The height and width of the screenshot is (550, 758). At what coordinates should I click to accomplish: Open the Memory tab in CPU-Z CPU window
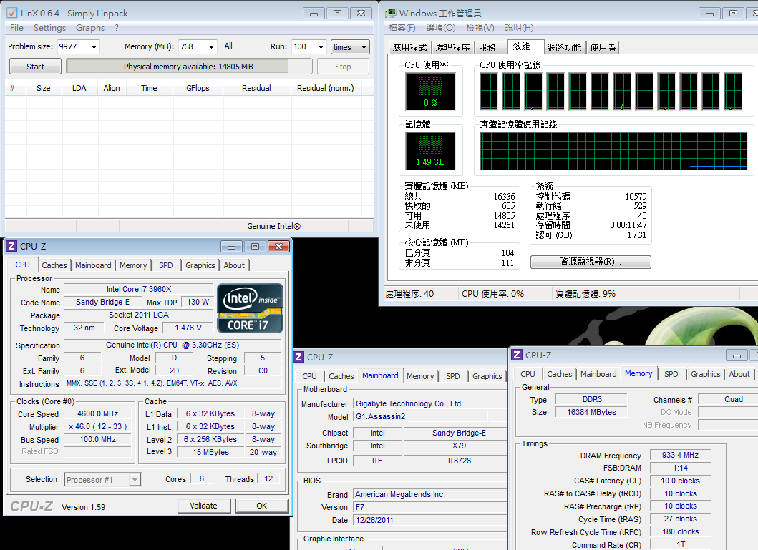[133, 265]
